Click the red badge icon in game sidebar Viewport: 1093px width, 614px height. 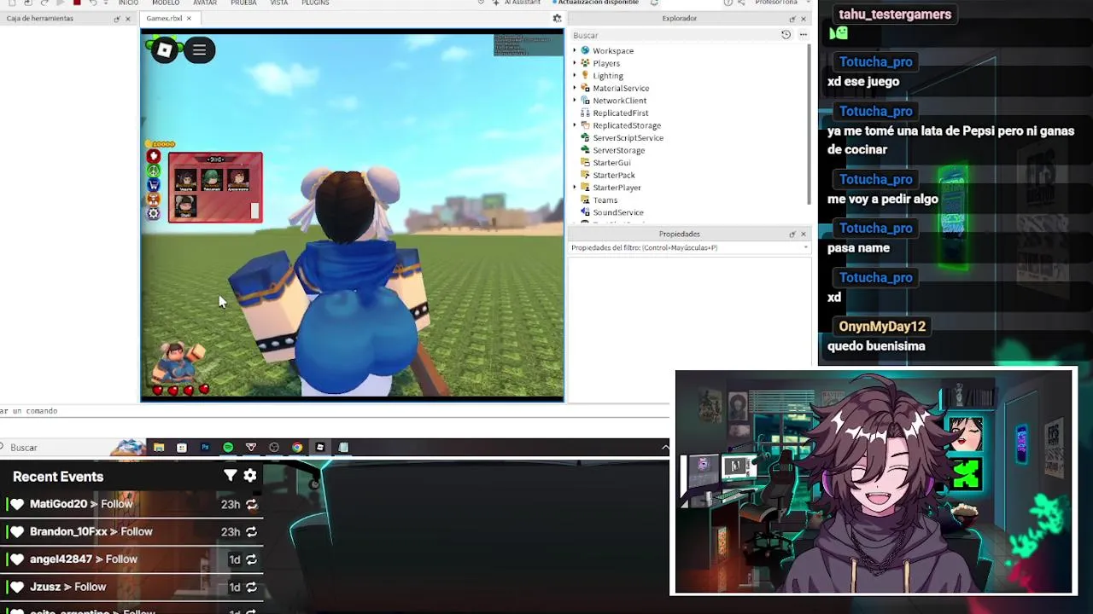(154, 157)
